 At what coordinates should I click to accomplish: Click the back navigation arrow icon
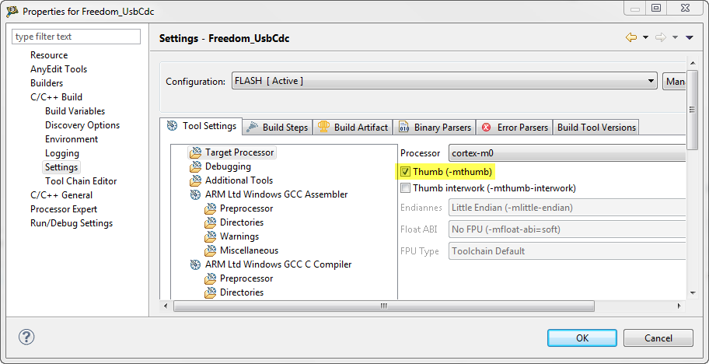(x=631, y=37)
